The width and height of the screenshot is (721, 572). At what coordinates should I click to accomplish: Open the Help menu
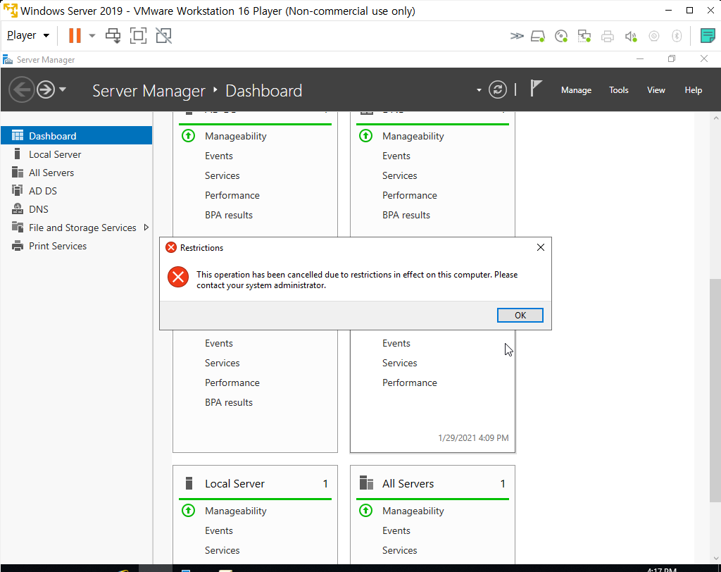pos(693,90)
